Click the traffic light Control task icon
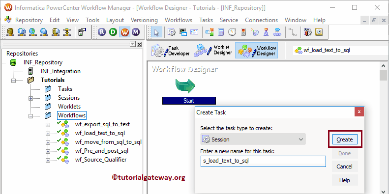 243,32
